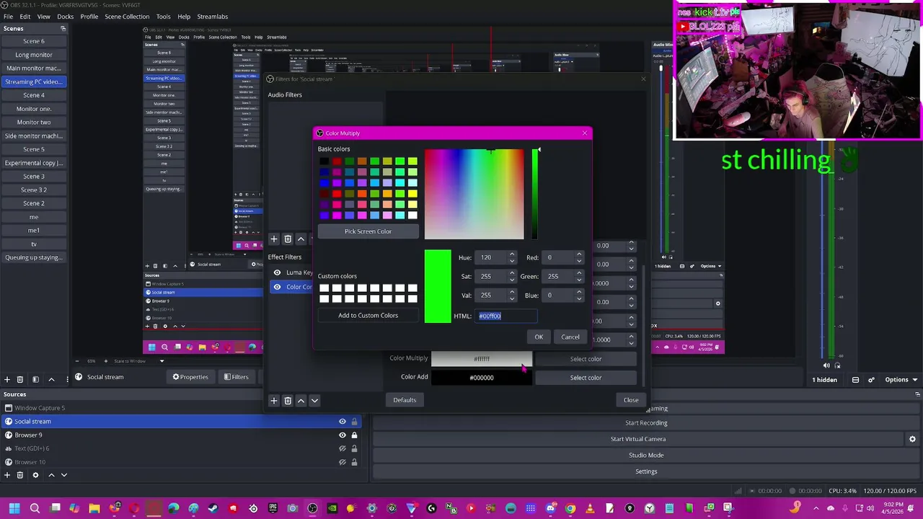This screenshot has height=519, width=923.
Task: Pick a hue in the color gradient field
Action: [474, 195]
